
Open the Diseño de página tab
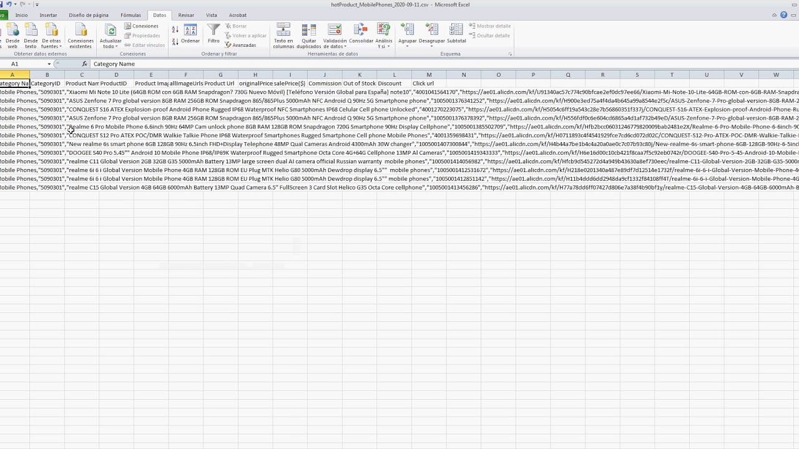[x=89, y=15]
